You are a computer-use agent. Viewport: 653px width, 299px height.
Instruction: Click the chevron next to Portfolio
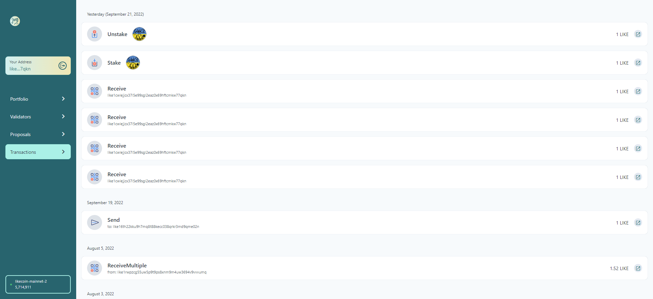(x=63, y=99)
